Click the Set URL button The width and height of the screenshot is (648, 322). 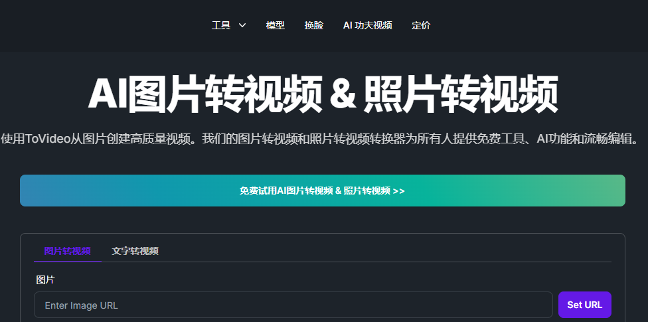[584, 305]
